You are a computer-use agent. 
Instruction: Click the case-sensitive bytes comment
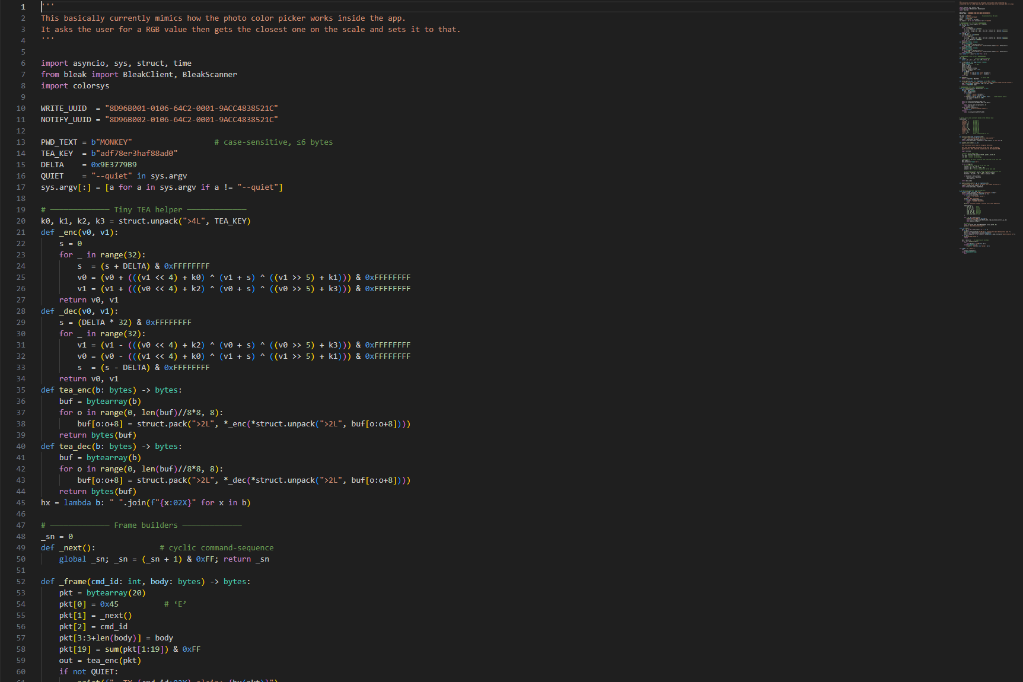(x=273, y=142)
